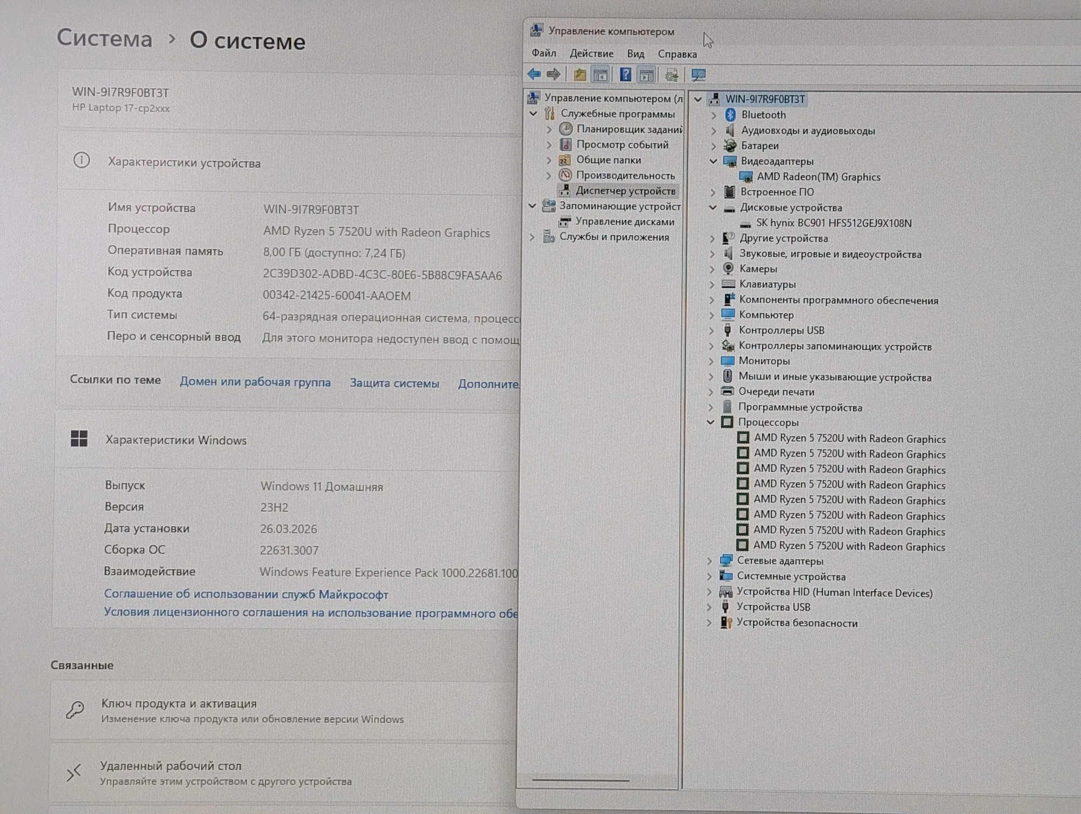This screenshot has height=814, width=1081.
Task: Expand Службы и приложения node
Action: click(x=532, y=237)
